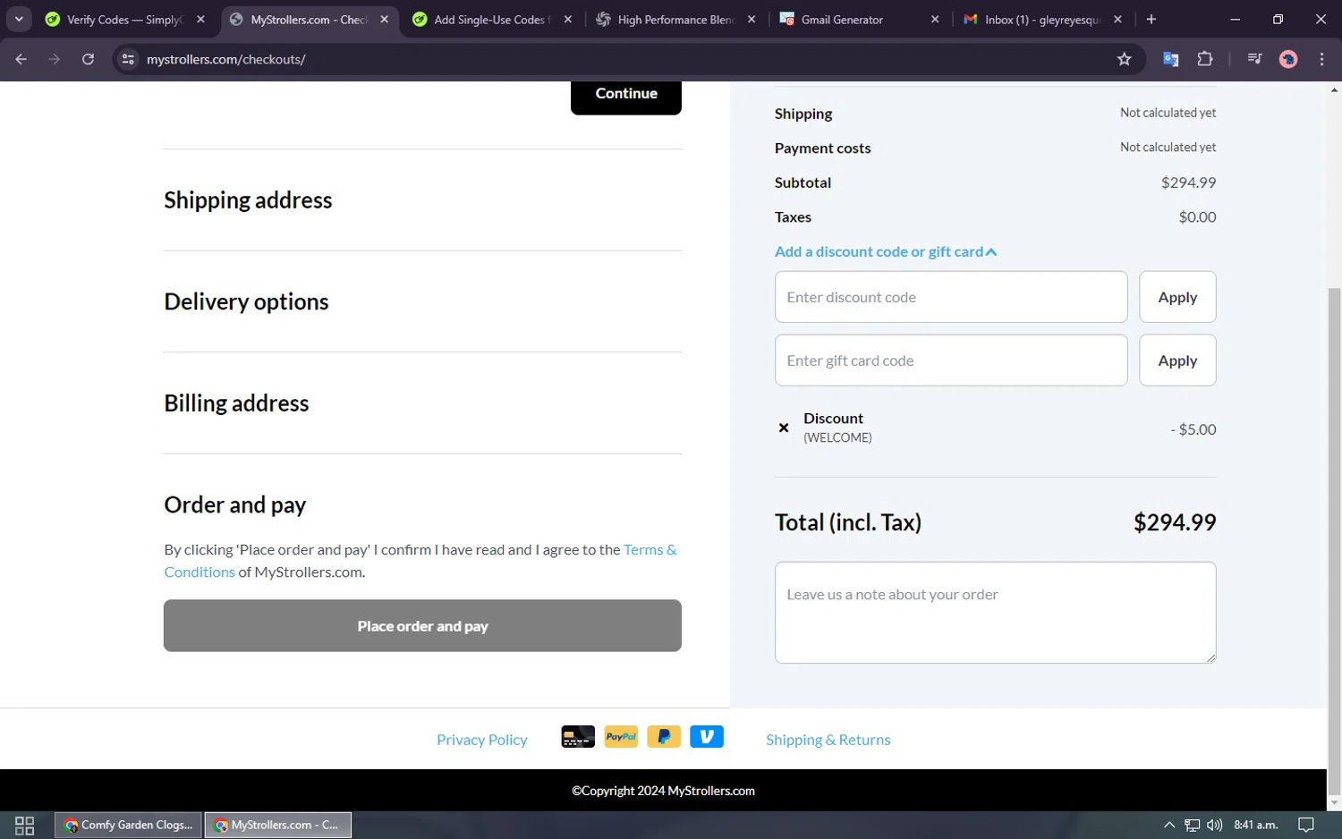The image size is (1342, 839).
Task: Click Place order and pay button
Action: [x=422, y=626]
